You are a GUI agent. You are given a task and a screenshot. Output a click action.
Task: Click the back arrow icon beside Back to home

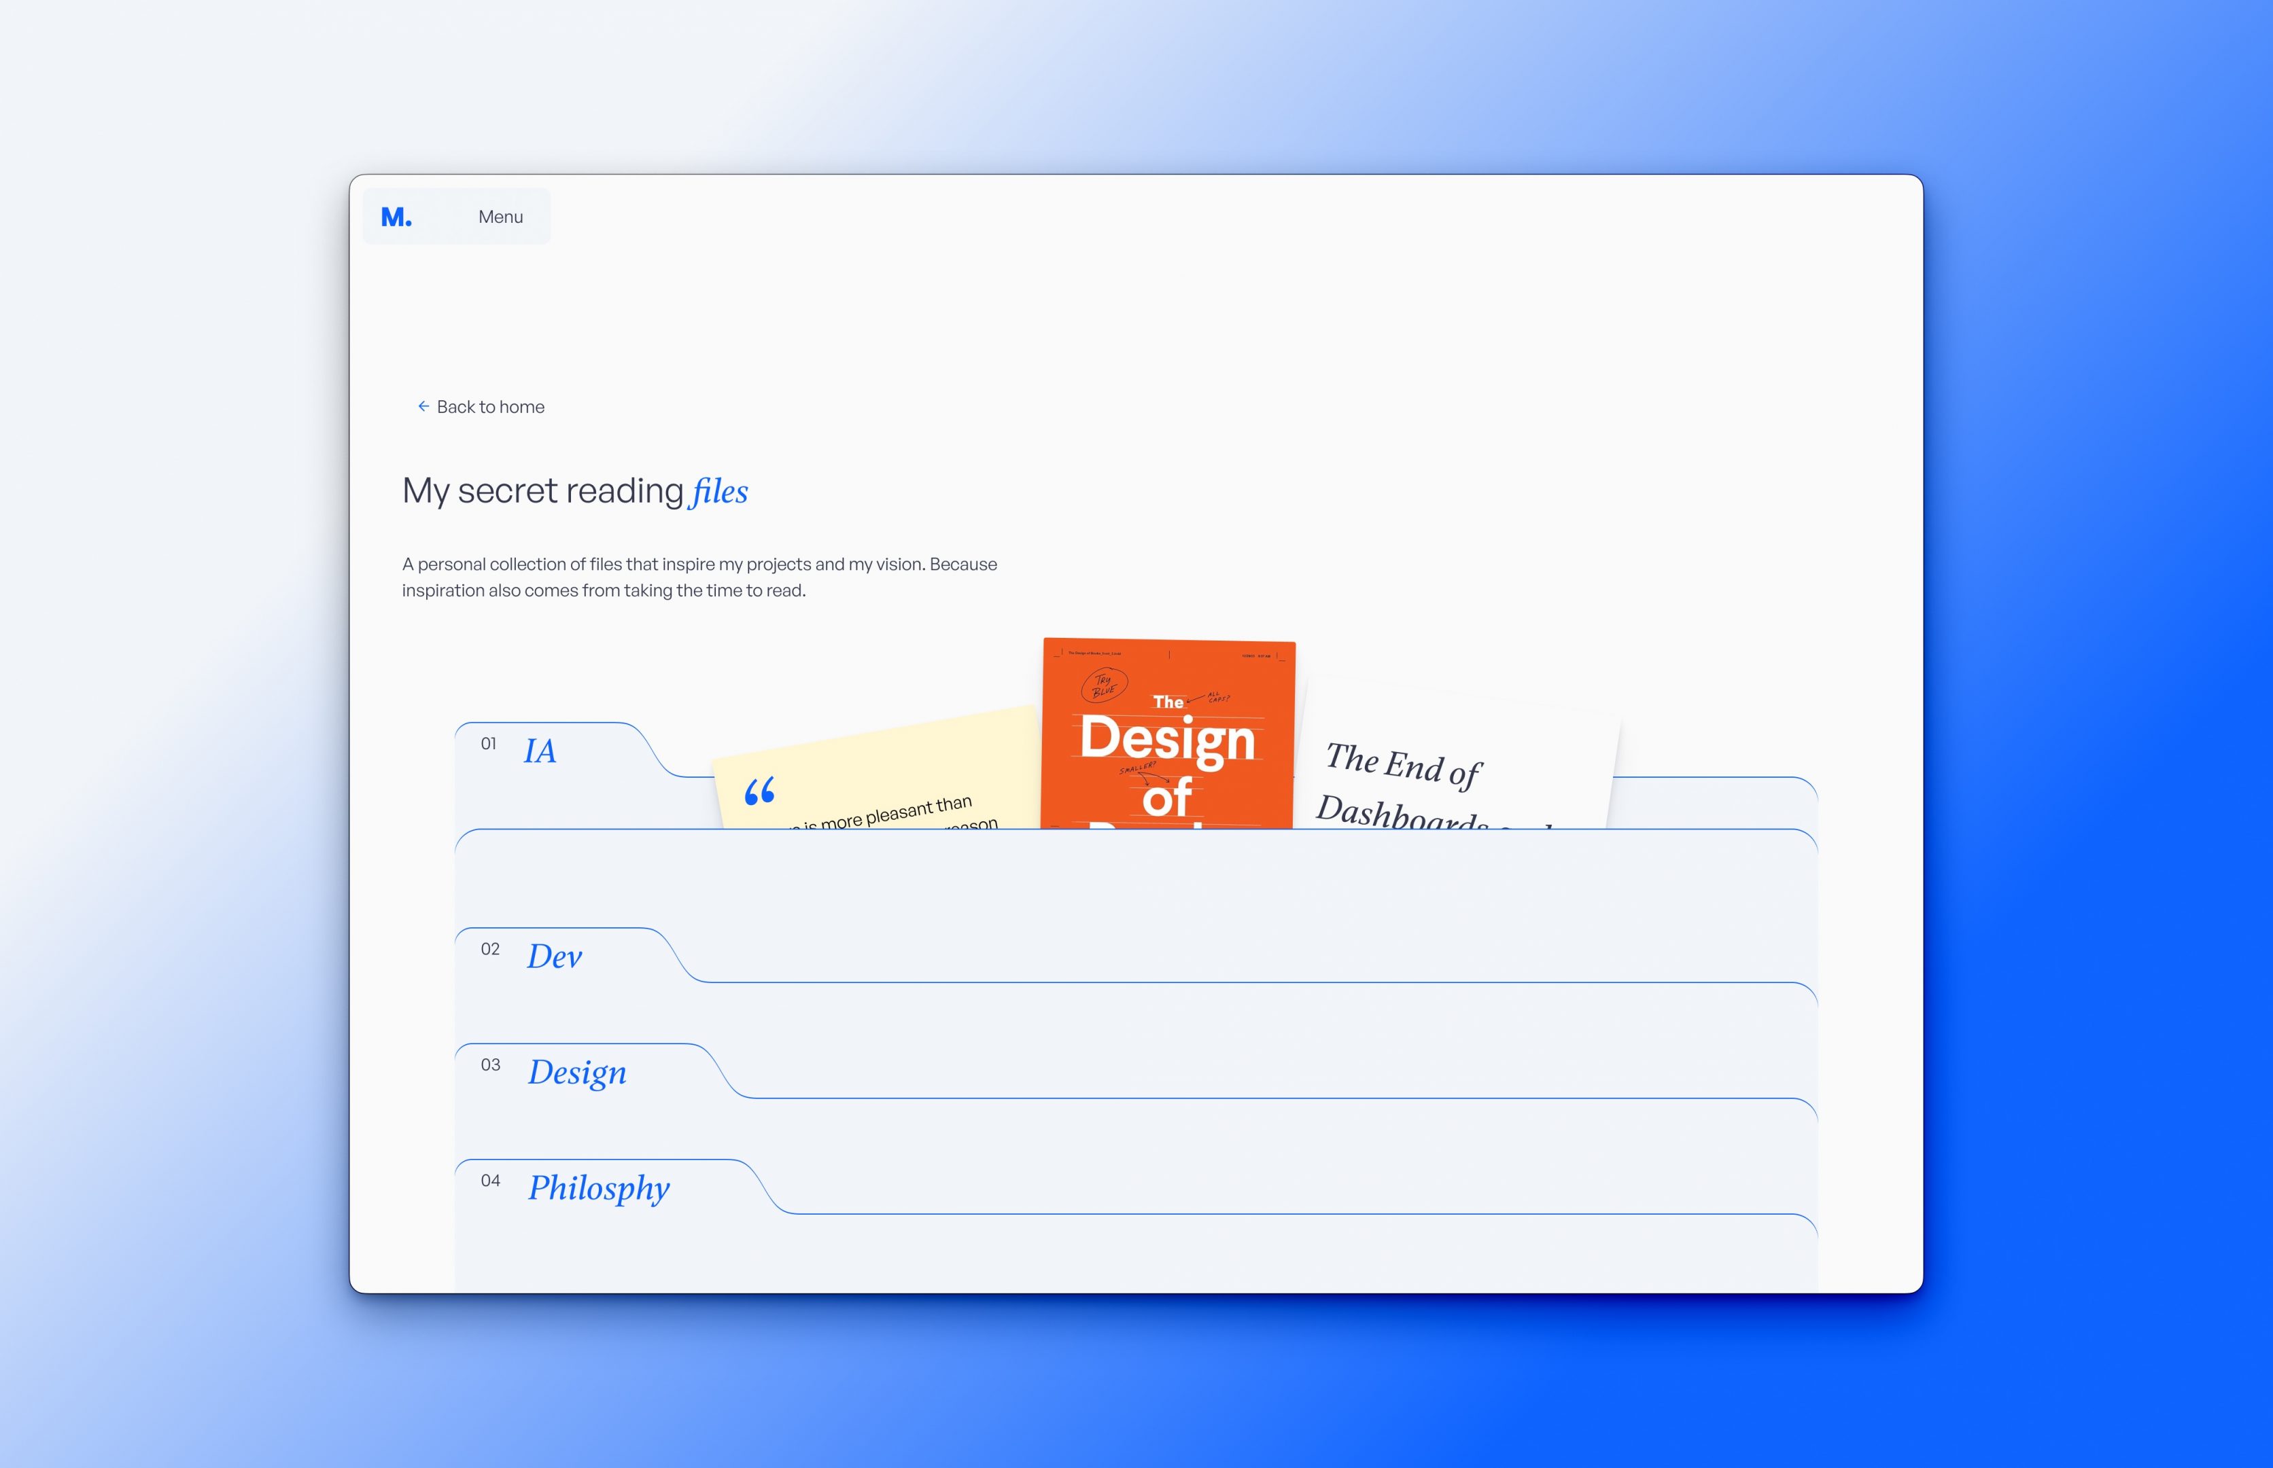[423, 406]
